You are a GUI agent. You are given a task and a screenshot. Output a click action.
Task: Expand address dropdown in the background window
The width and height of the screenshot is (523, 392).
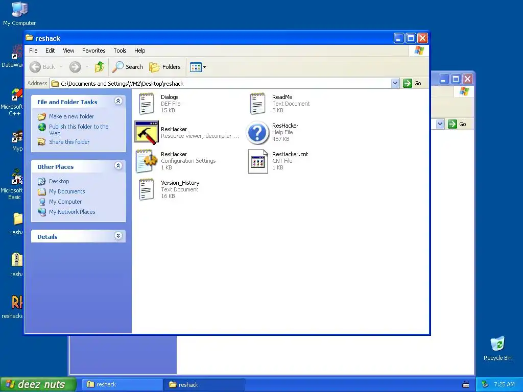(x=440, y=124)
